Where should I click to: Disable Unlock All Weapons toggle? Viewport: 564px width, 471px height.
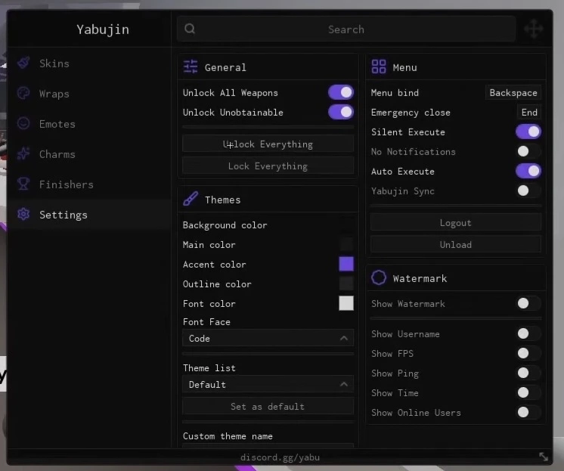(341, 92)
